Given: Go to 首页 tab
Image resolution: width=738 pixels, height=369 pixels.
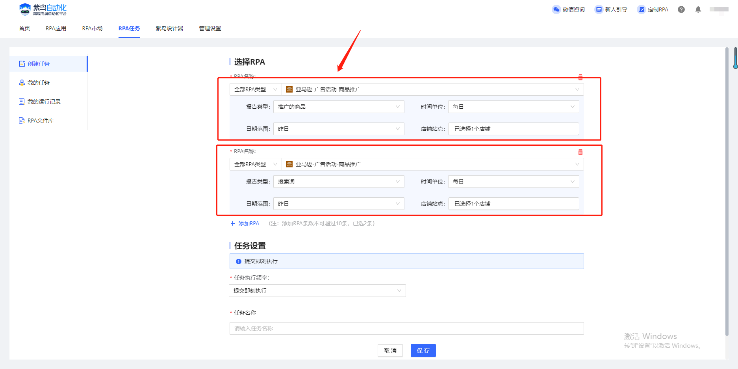Looking at the screenshot, I should tap(24, 28).
